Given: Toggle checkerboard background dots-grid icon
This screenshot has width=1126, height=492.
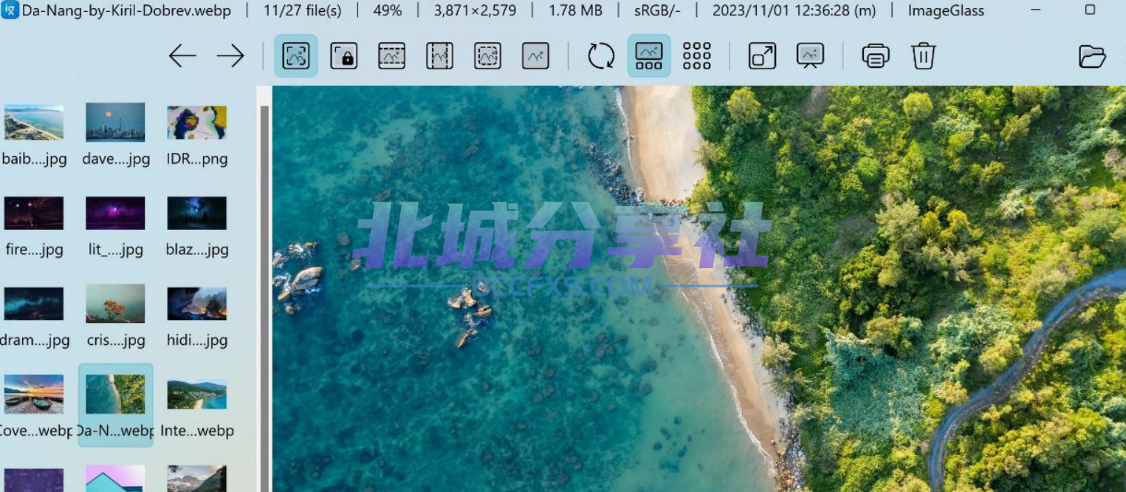Looking at the screenshot, I should pos(697,56).
